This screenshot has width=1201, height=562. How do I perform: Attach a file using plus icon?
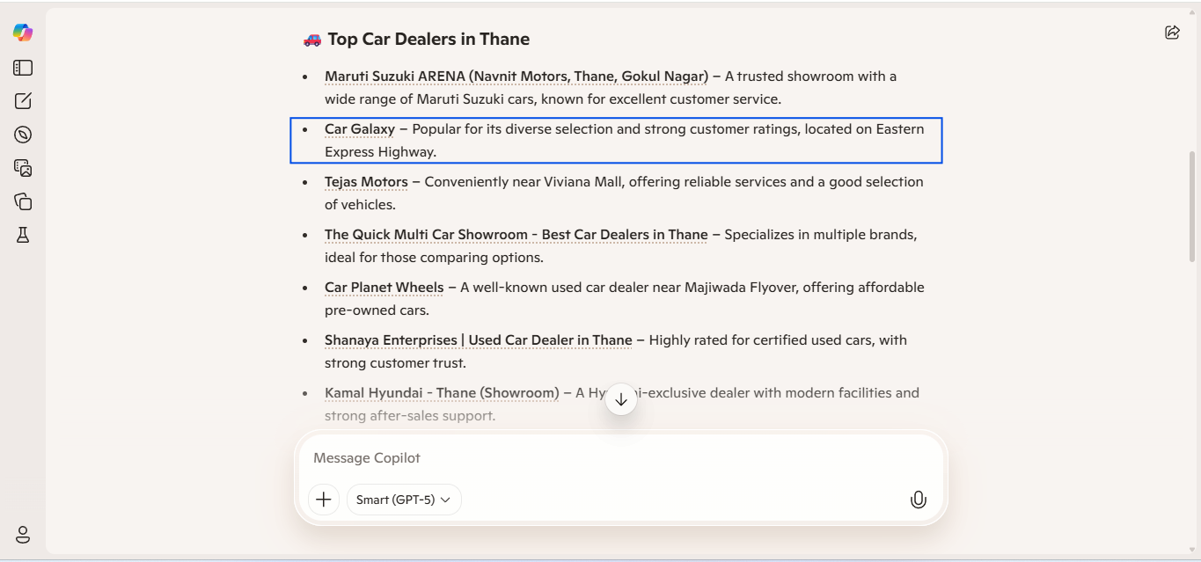click(x=323, y=499)
